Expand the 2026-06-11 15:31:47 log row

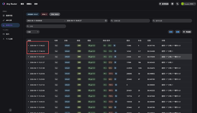tap(28, 57)
